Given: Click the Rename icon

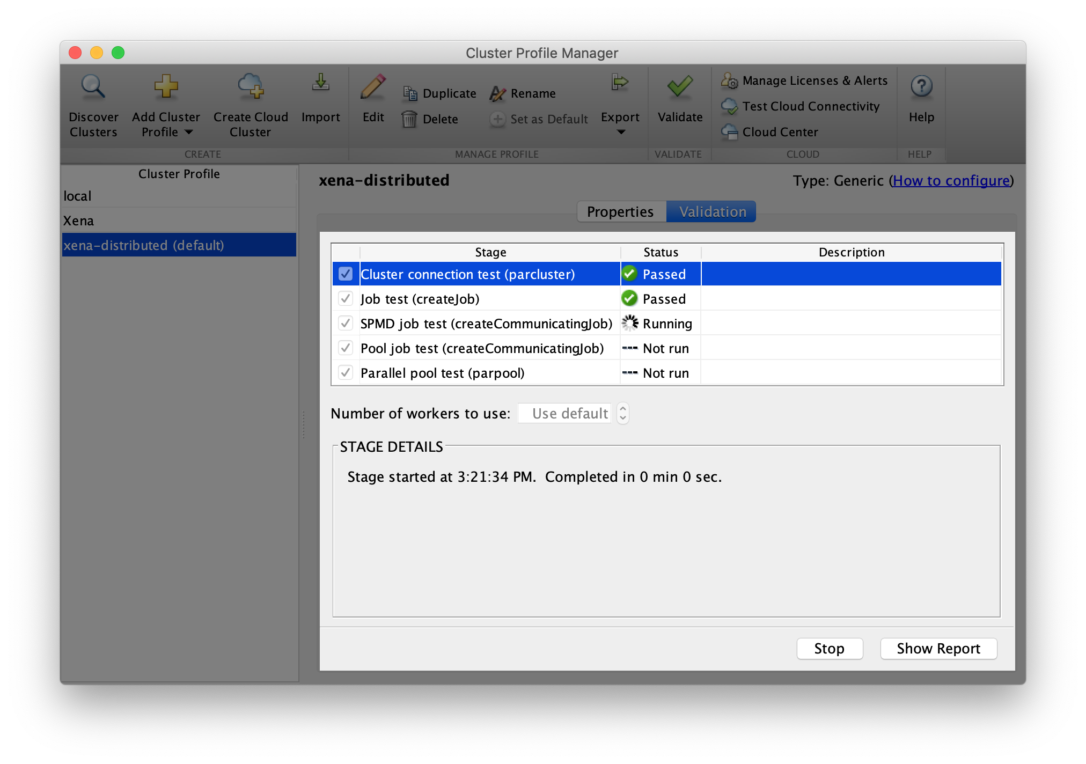Looking at the screenshot, I should click(498, 93).
